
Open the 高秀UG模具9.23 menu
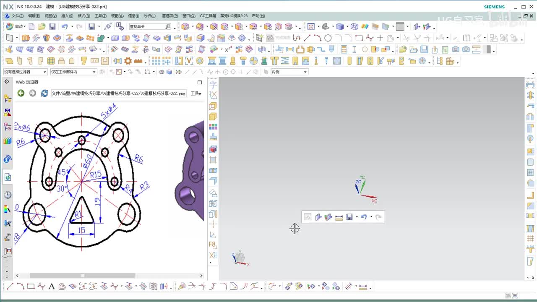pyautogui.click(x=234, y=16)
